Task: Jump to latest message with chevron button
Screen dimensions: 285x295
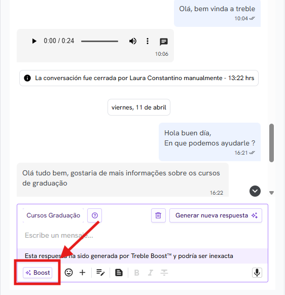Action: click(255, 191)
